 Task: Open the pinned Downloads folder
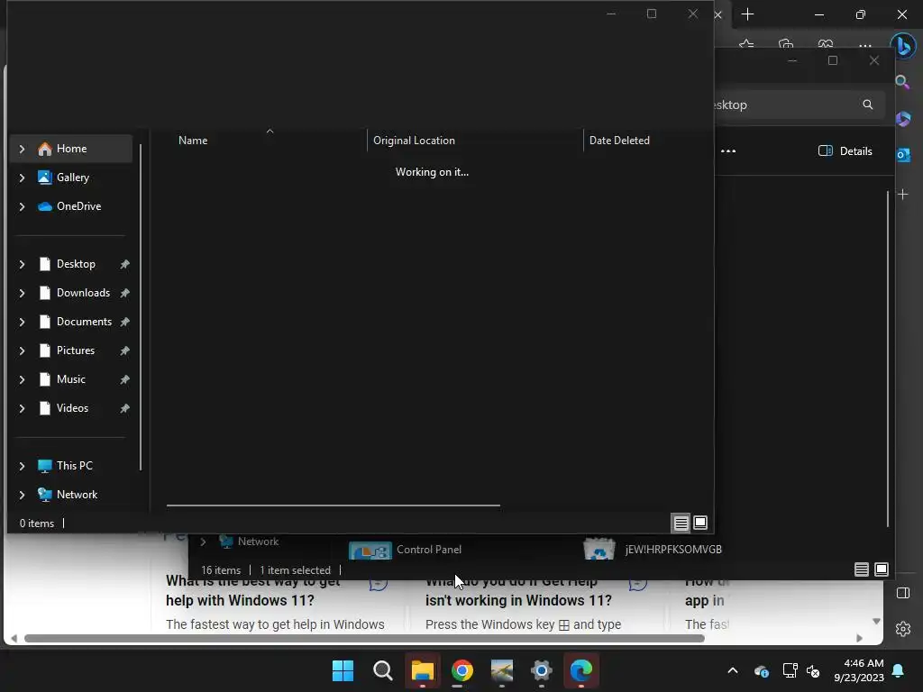(x=83, y=293)
